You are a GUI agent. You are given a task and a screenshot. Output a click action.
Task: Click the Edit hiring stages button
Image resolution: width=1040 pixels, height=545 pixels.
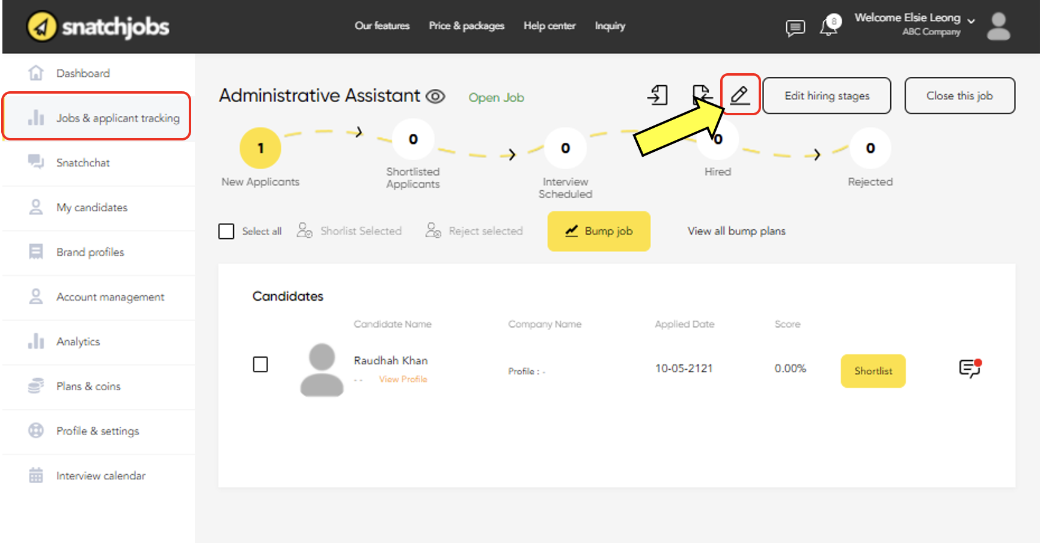click(x=827, y=96)
